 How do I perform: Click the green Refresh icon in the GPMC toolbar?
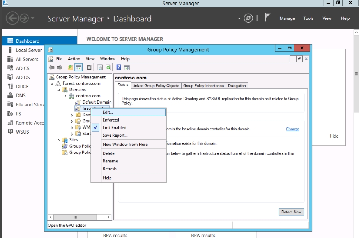click(x=108, y=67)
